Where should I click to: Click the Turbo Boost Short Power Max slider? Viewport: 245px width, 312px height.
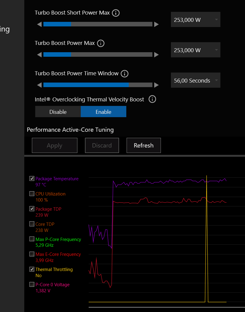click(98, 24)
